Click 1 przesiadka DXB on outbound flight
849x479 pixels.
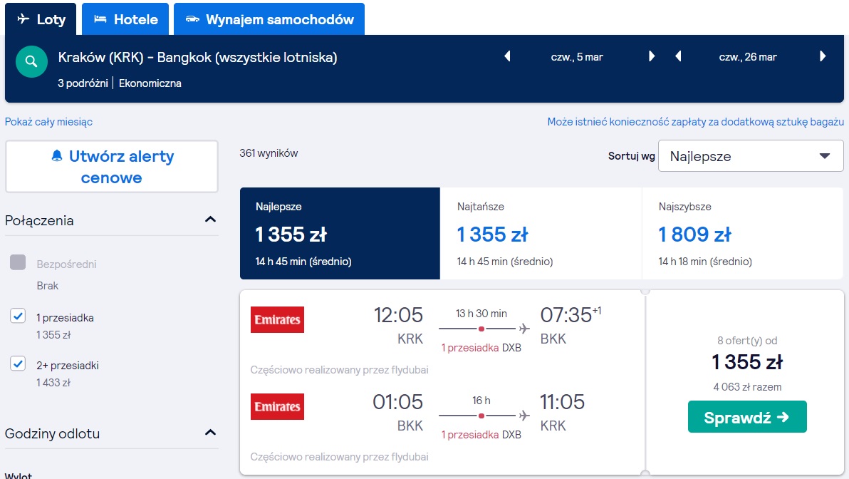[481, 348]
